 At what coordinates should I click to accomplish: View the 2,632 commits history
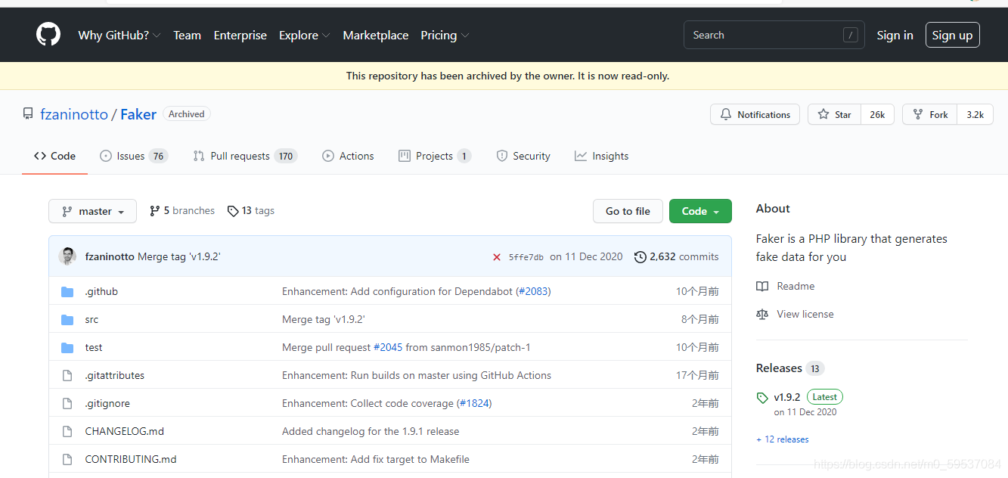coord(677,257)
